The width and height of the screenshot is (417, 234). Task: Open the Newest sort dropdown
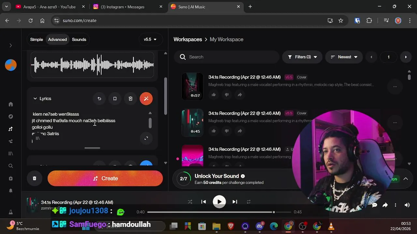point(344,57)
